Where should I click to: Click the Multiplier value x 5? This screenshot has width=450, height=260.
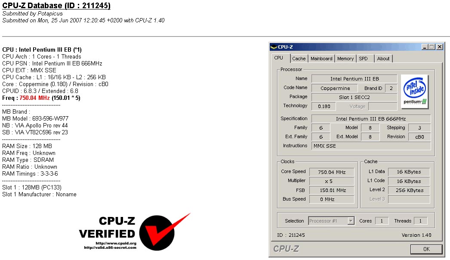(x=332, y=181)
